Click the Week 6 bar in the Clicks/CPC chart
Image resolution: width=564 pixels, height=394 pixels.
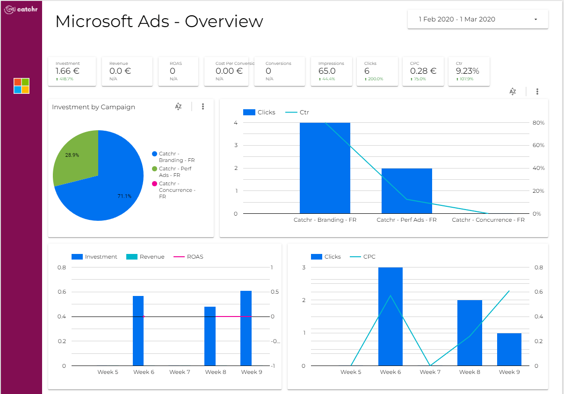coord(390,317)
